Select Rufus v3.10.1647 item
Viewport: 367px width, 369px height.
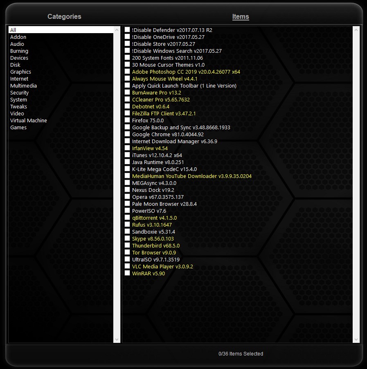[x=152, y=225]
